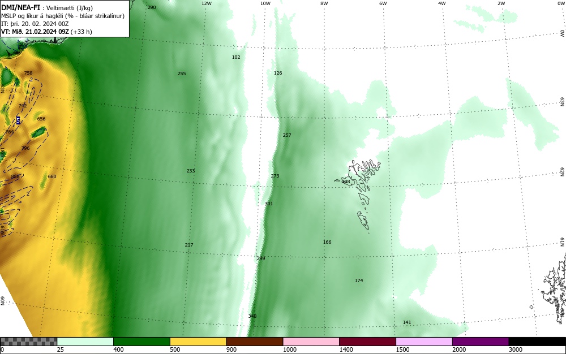The width and height of the screenshot is (566, 354).
Task: Click the '126' map value
Action: tap(278, 73)
